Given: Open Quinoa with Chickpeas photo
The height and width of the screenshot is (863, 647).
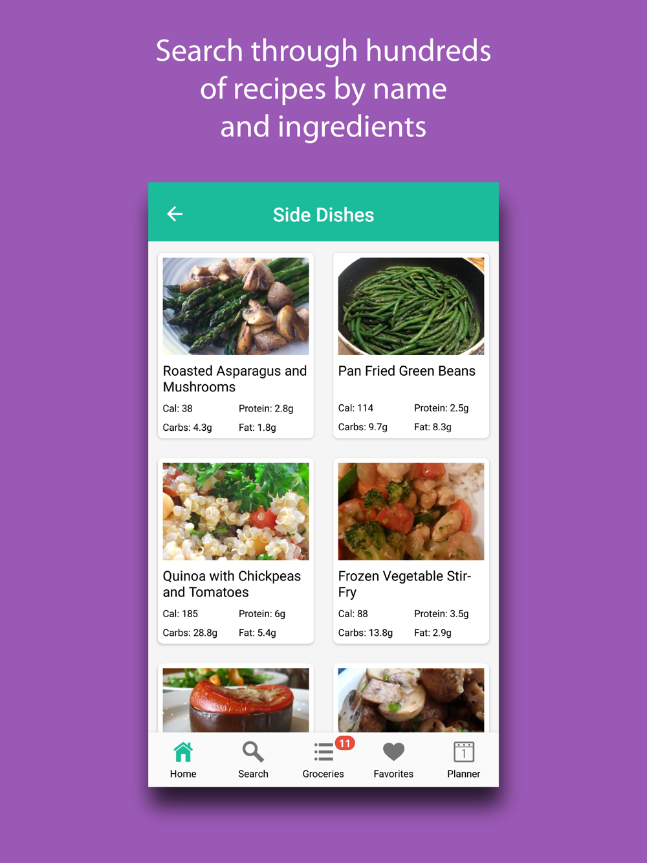Looking at the screenshot, I should coord(236,511).
